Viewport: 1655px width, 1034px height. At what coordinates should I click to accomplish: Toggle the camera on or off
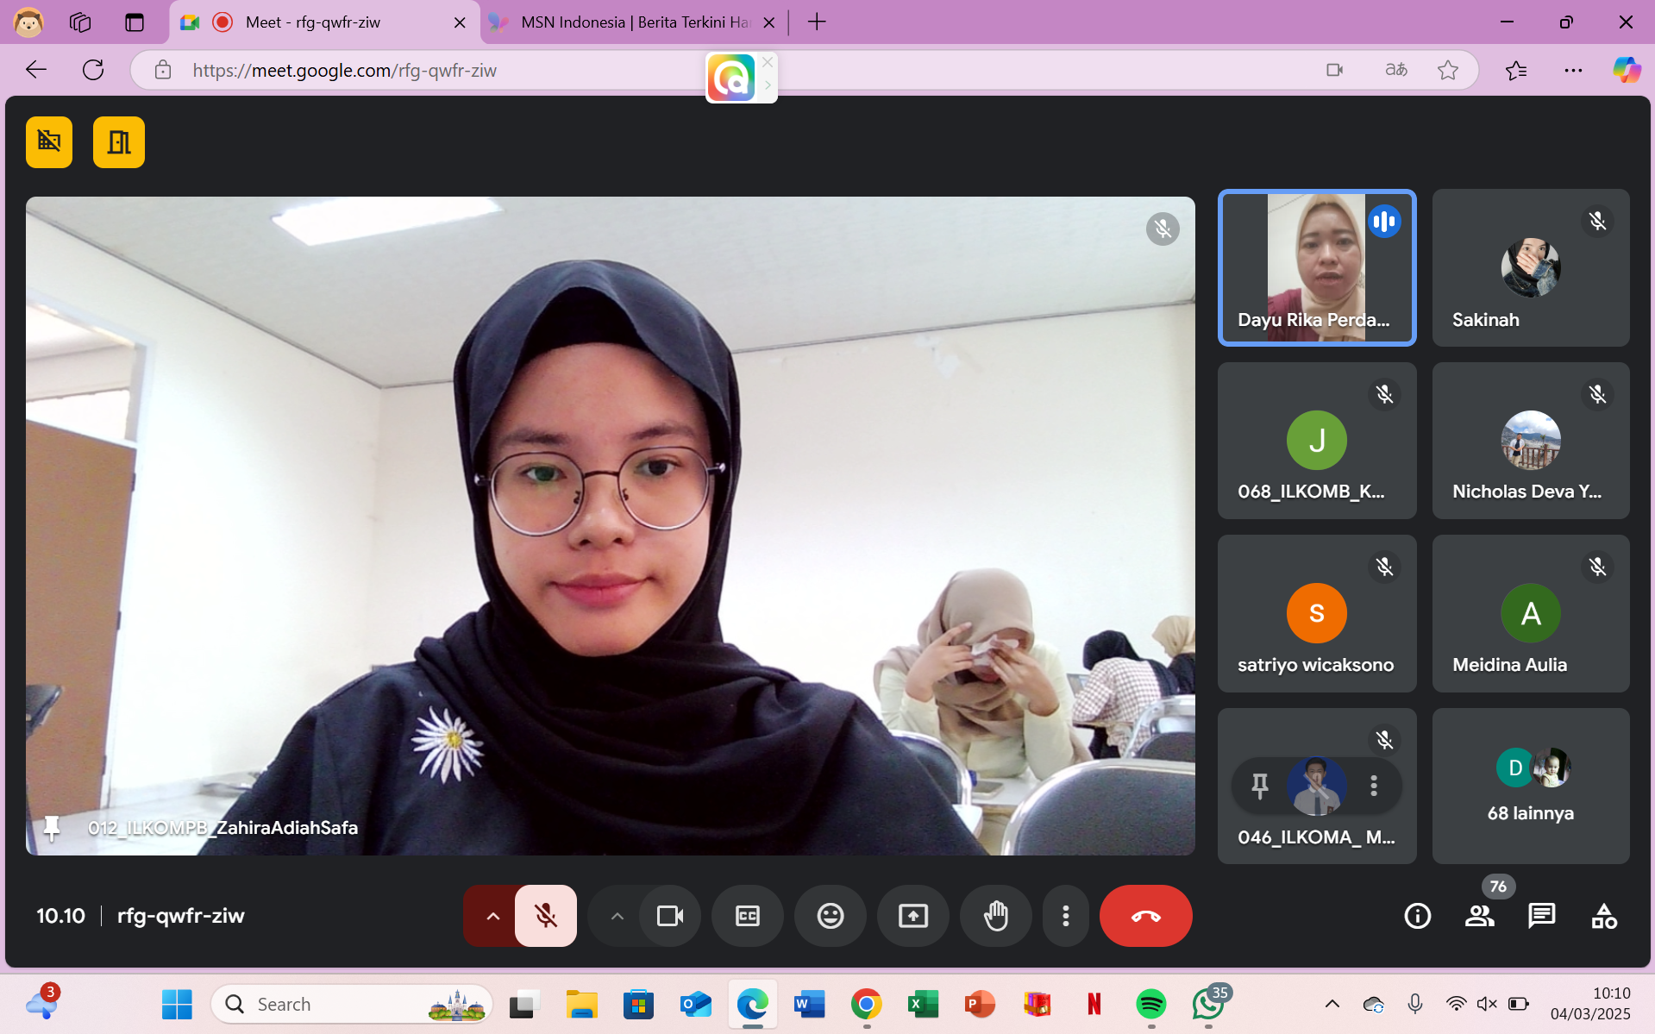coord(669,916)
